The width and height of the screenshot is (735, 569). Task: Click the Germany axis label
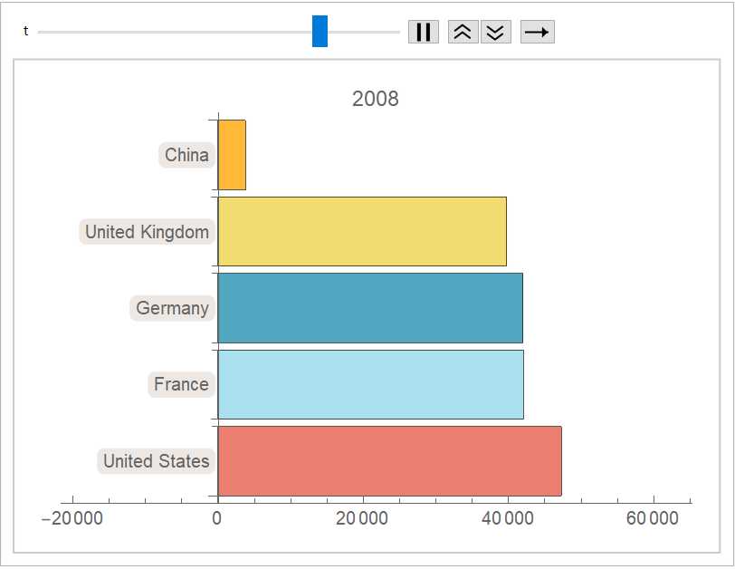click(172, 308)
